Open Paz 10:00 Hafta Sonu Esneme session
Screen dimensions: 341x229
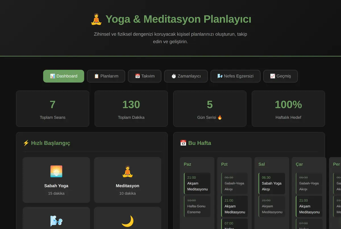[x=197, y=206]
